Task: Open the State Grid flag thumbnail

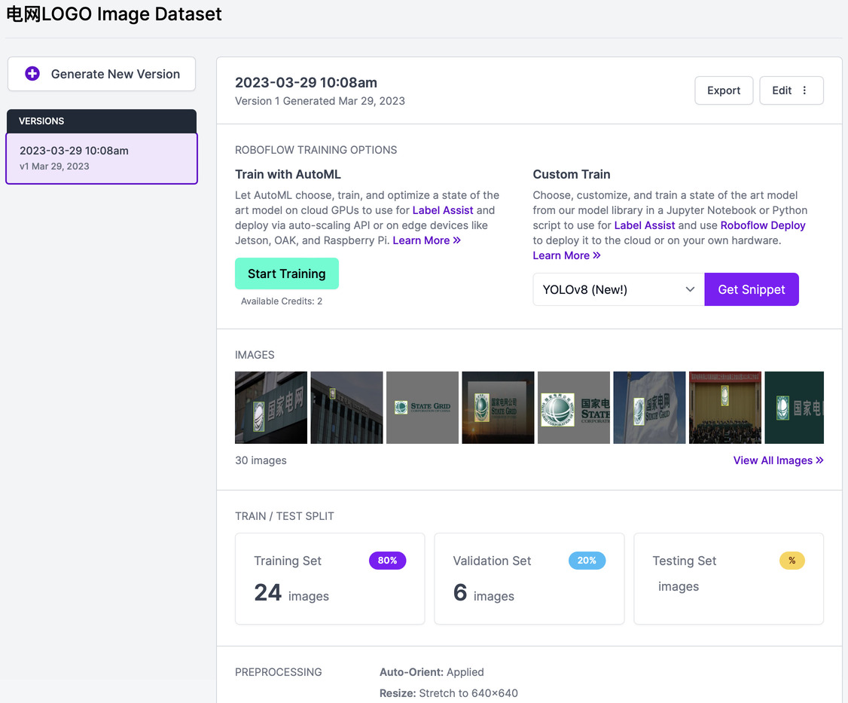Action: (x=649, y=408)
